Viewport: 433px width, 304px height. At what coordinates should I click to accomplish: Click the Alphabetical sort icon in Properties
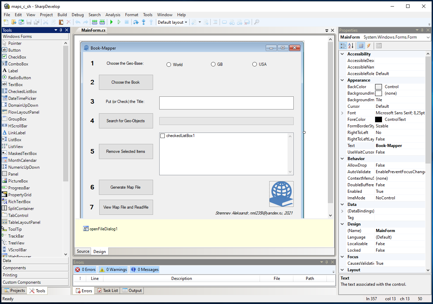point(351,45)
